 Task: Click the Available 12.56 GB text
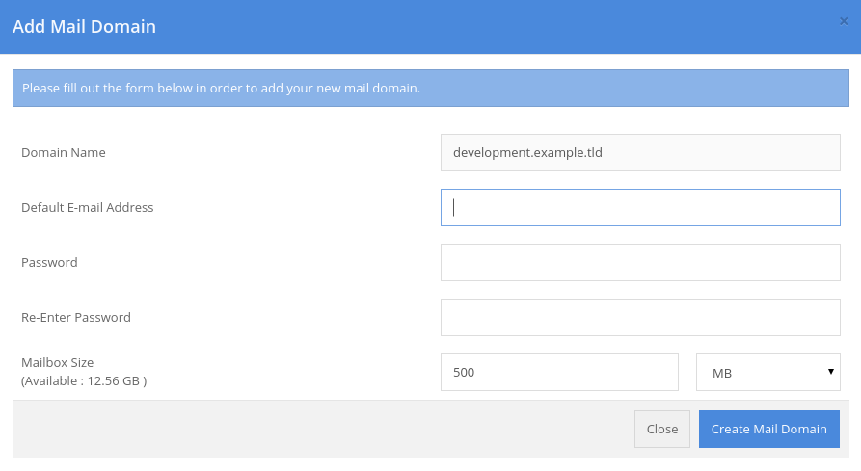(84, 380)
